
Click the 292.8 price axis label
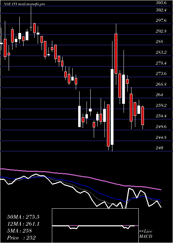pos(162,31)
